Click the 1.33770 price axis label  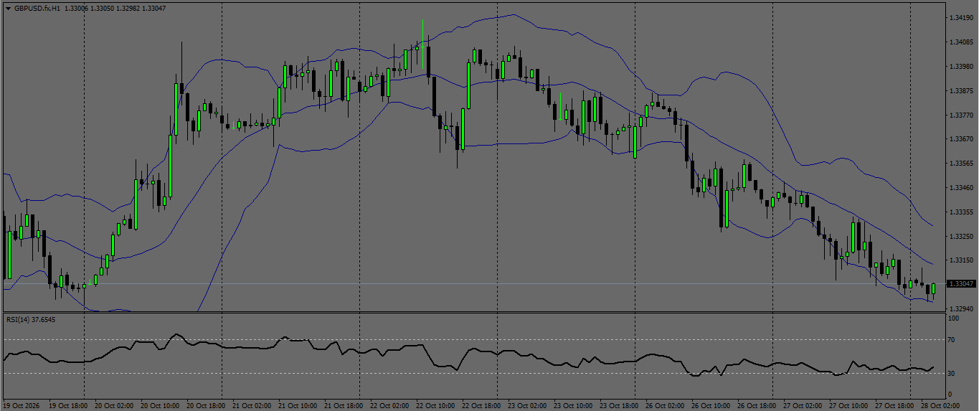960,115
